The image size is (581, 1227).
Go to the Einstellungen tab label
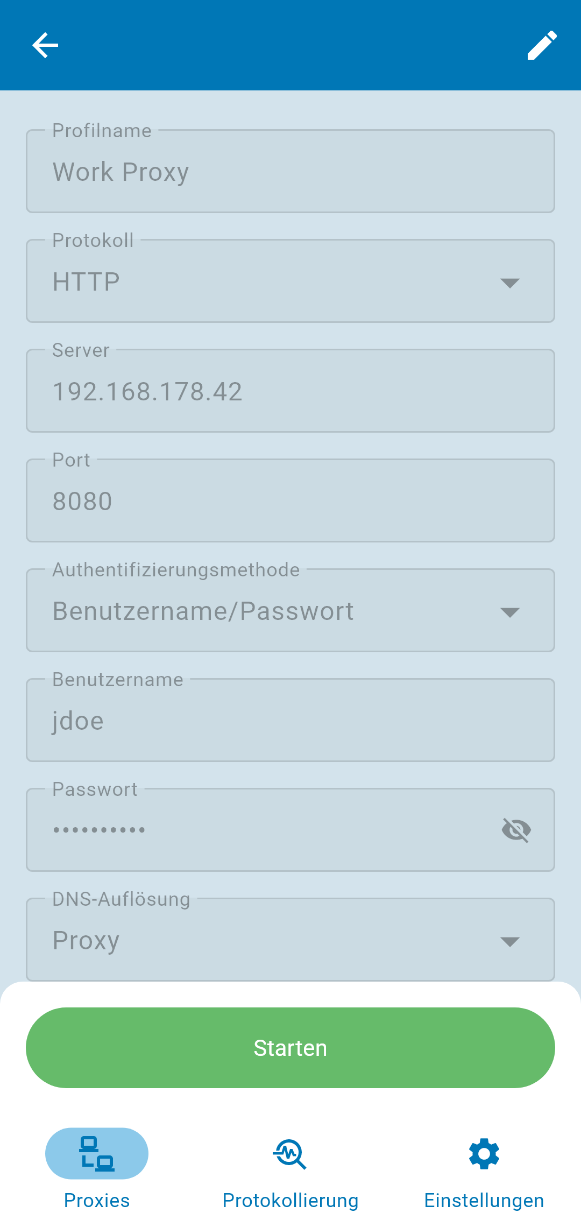pyautogui.click(x=484, y=1201)
